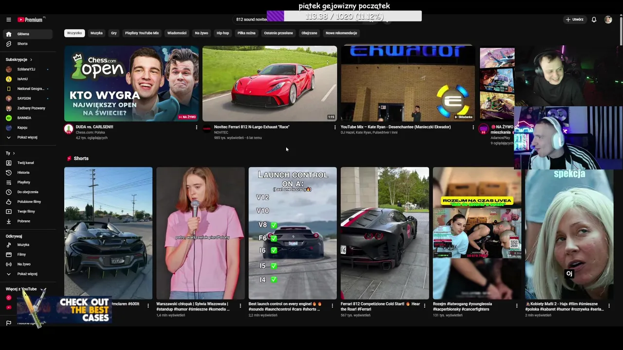
Task: Open the BANNDA subscription channel
Action: pyautogui.click(x=27, y=118)
